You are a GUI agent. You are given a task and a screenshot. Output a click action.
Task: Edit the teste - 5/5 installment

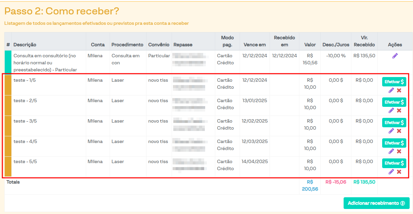(391, 172)
